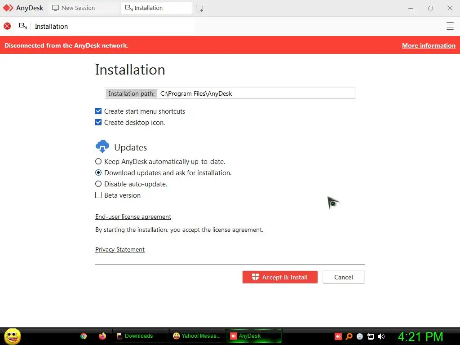Minimize the AnyDesk window

click(411, 8)
